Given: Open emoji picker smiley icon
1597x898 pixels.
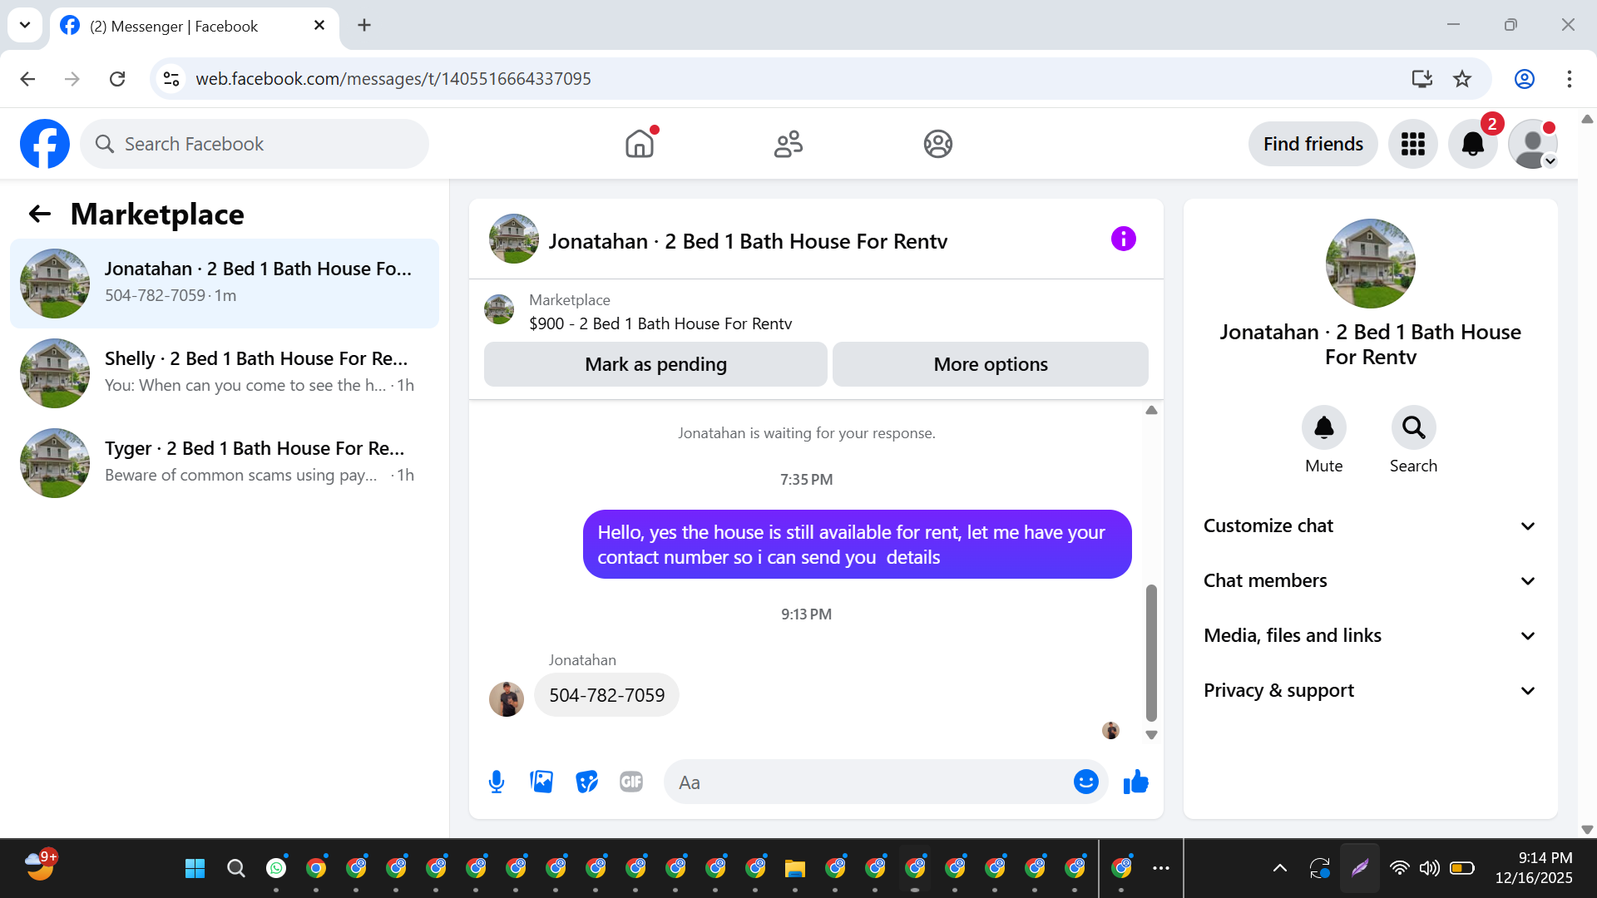Looking at the screenshot, I should click(x=1085, y=782).
